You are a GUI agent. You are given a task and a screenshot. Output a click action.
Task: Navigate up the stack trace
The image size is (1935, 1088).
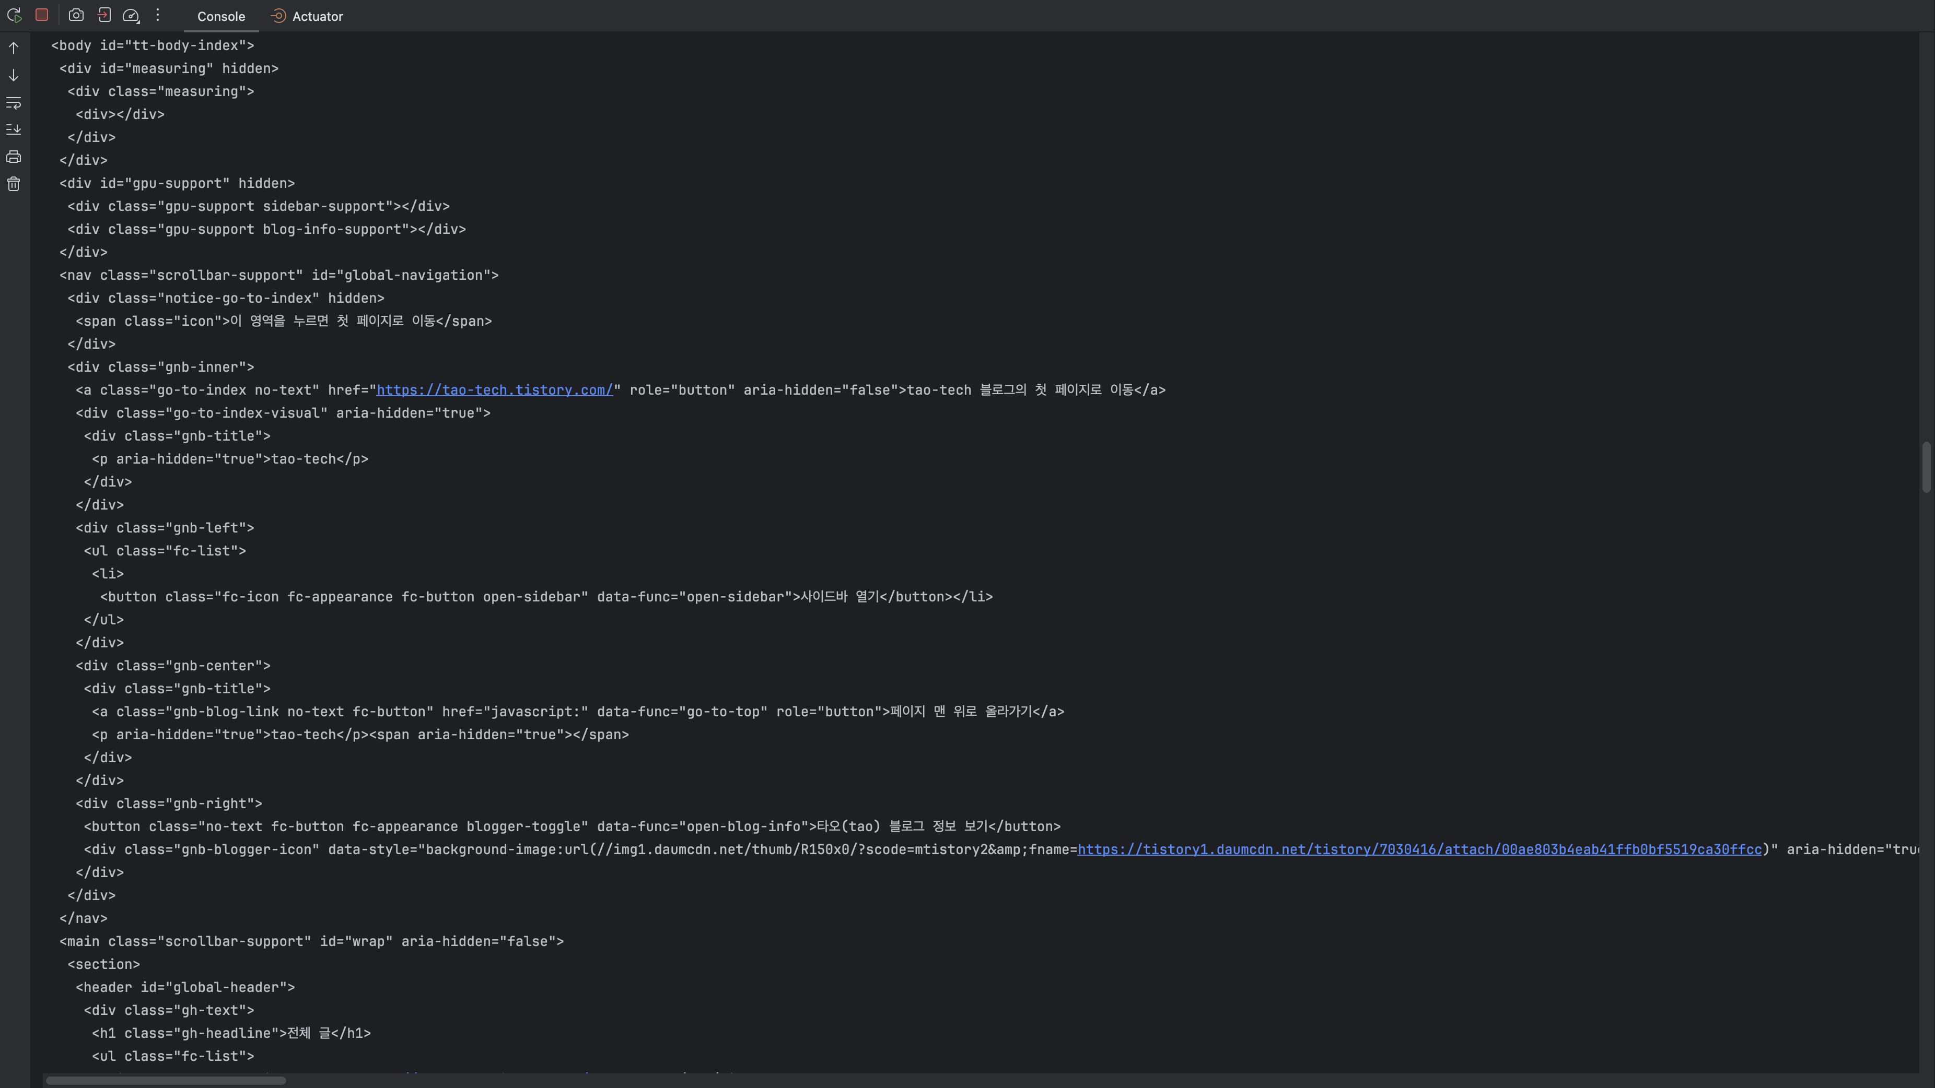click(x=14, y=48)
